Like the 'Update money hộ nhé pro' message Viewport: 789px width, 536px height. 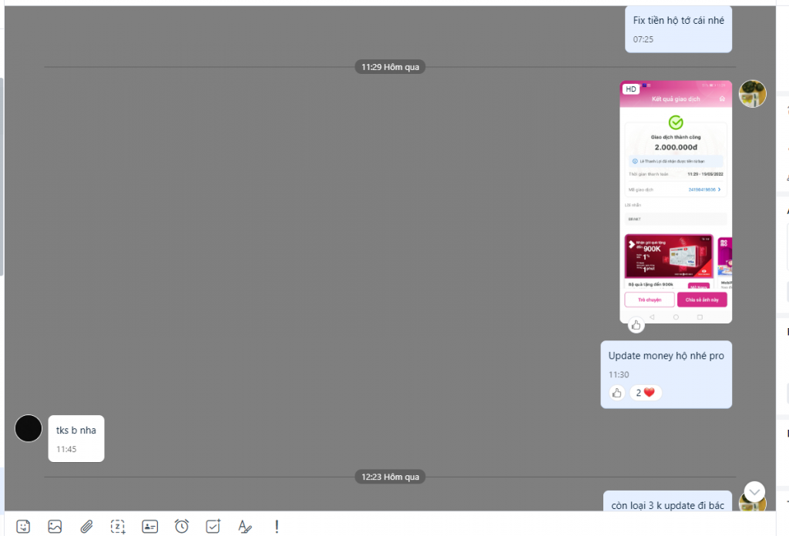pos(616,393)
